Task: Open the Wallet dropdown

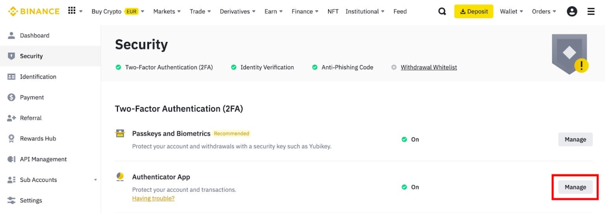Action: 511,11
